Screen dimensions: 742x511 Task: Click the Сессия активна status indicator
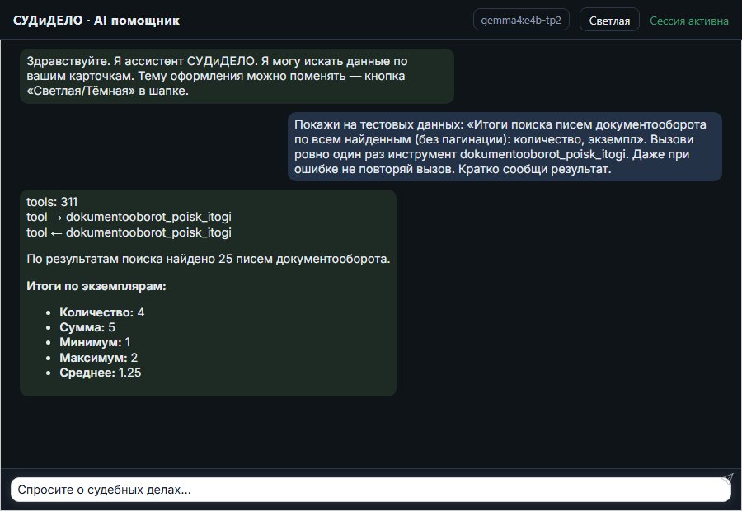[x=688, y=21]
